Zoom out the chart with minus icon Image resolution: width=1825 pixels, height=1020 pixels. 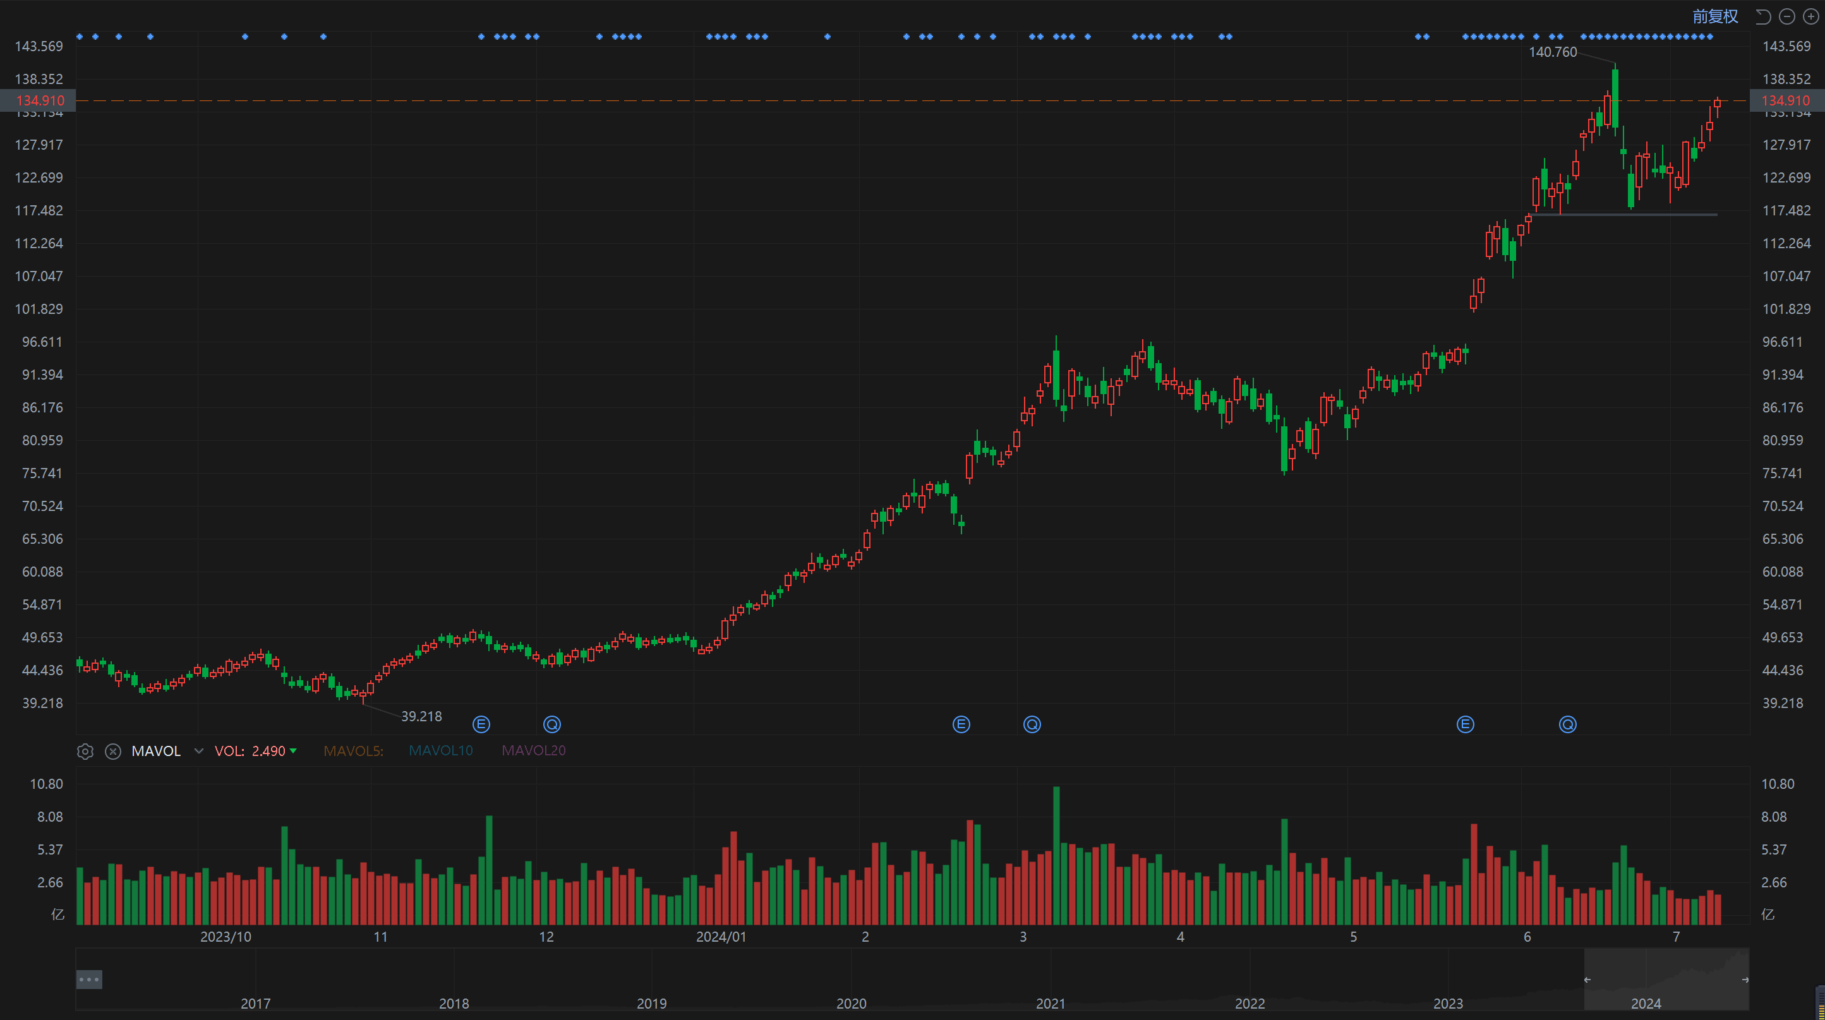tap(1786, 16)
